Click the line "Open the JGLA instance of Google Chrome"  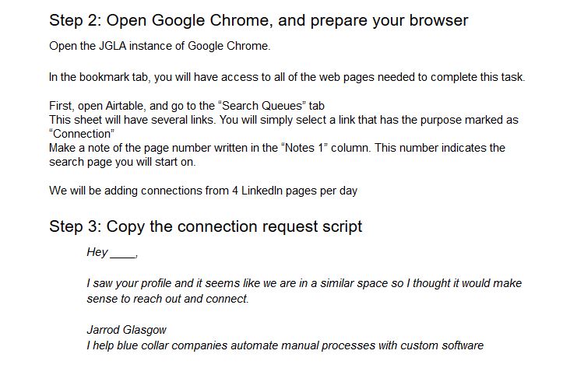tap(160, 46)
